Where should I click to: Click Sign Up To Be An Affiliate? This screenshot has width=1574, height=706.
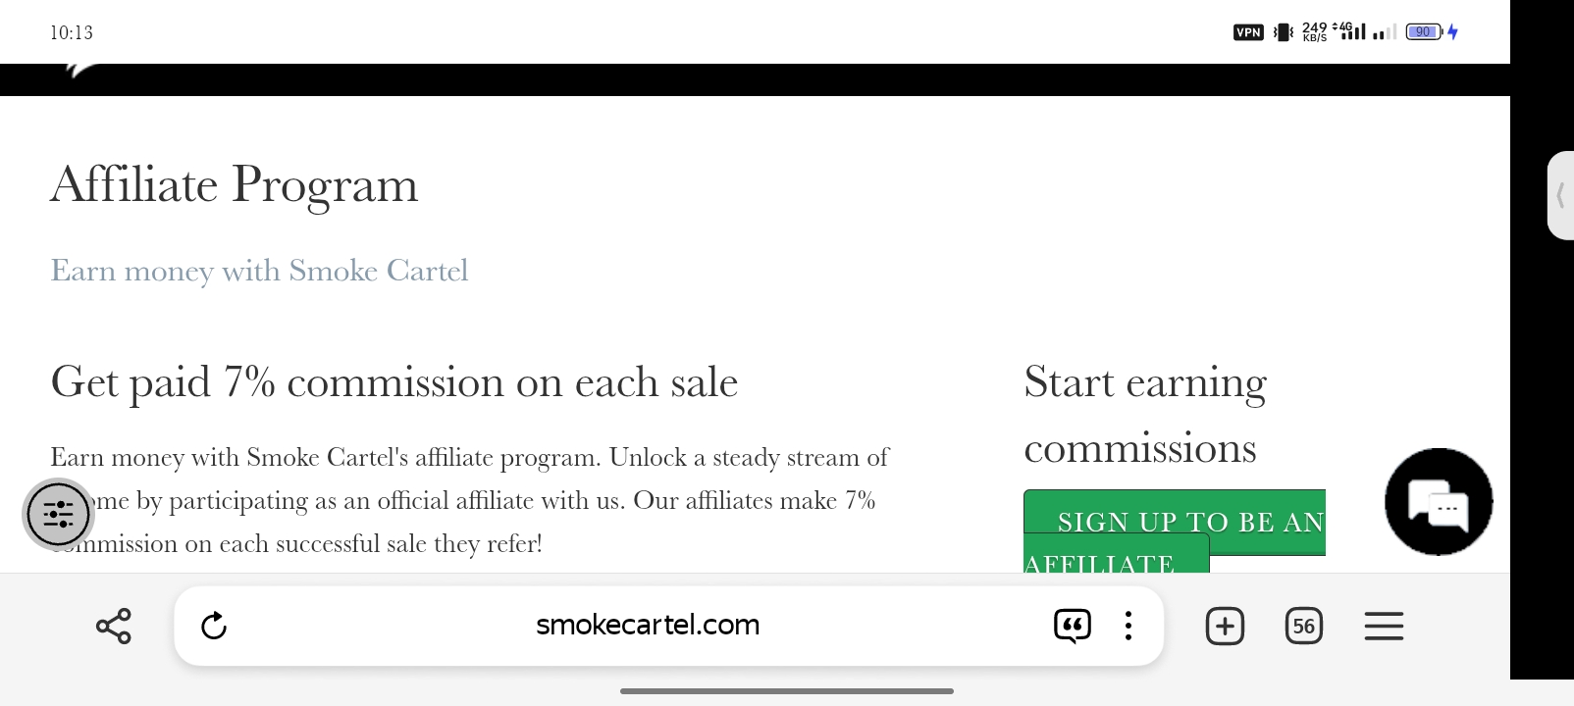(x=1175, y=531)
